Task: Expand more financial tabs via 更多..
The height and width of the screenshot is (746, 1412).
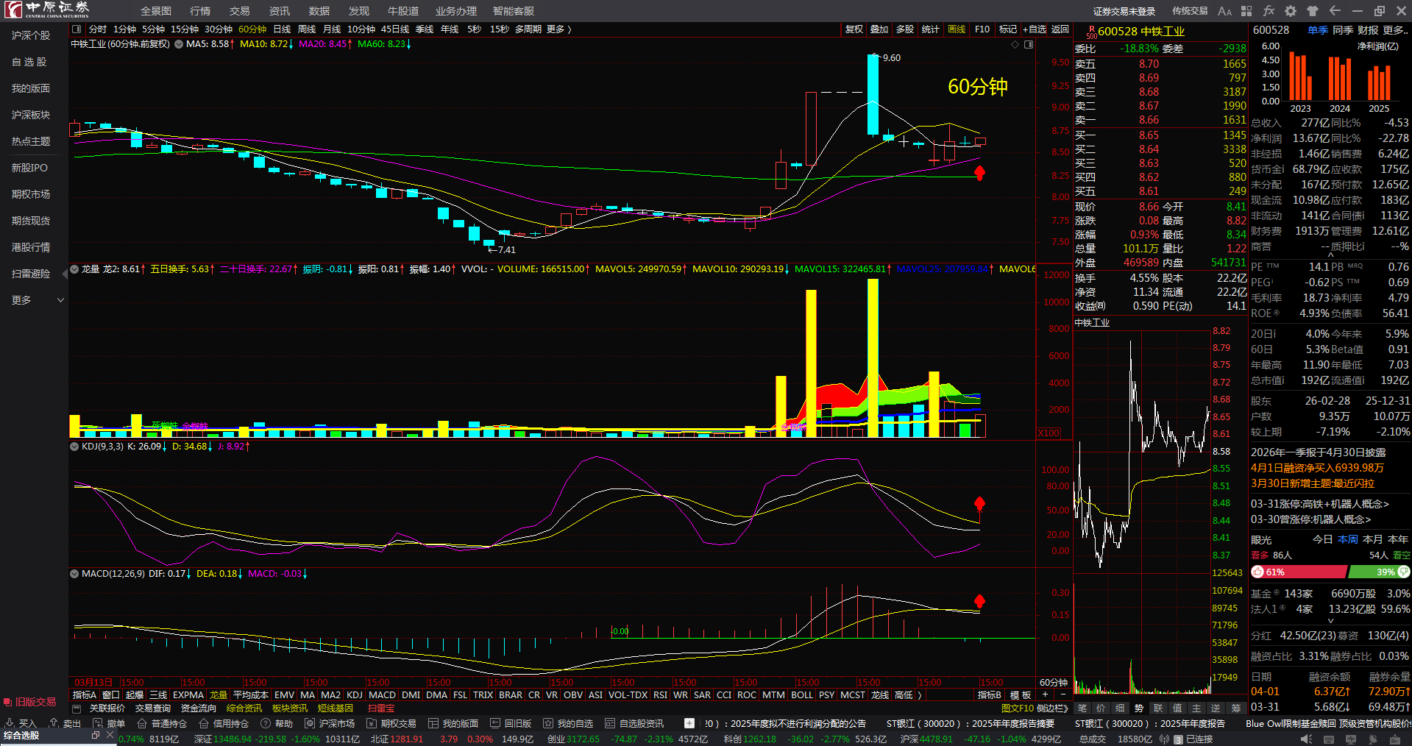Action: (x=1395, y=30)
